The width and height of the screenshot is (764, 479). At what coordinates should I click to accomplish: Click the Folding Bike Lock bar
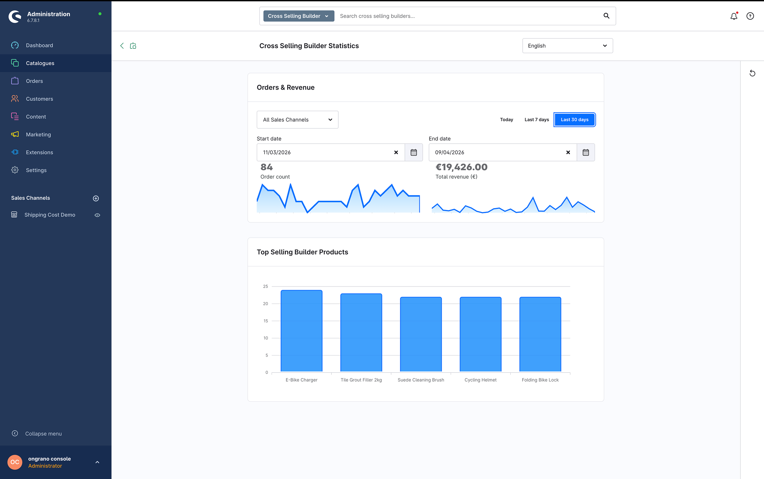540,334
